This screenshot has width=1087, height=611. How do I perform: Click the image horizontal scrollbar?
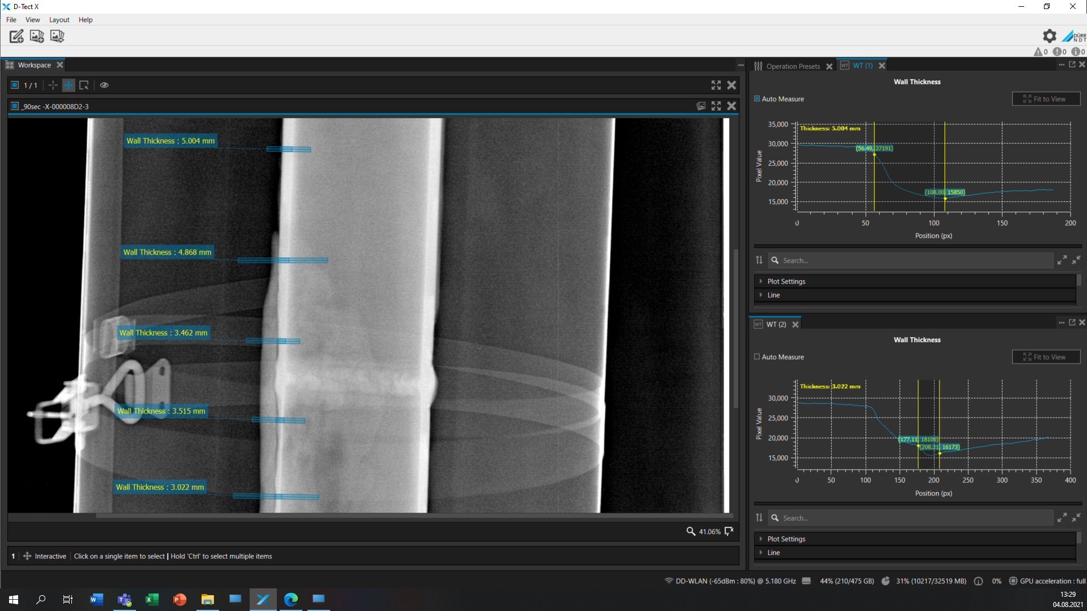tap(371, 516)
